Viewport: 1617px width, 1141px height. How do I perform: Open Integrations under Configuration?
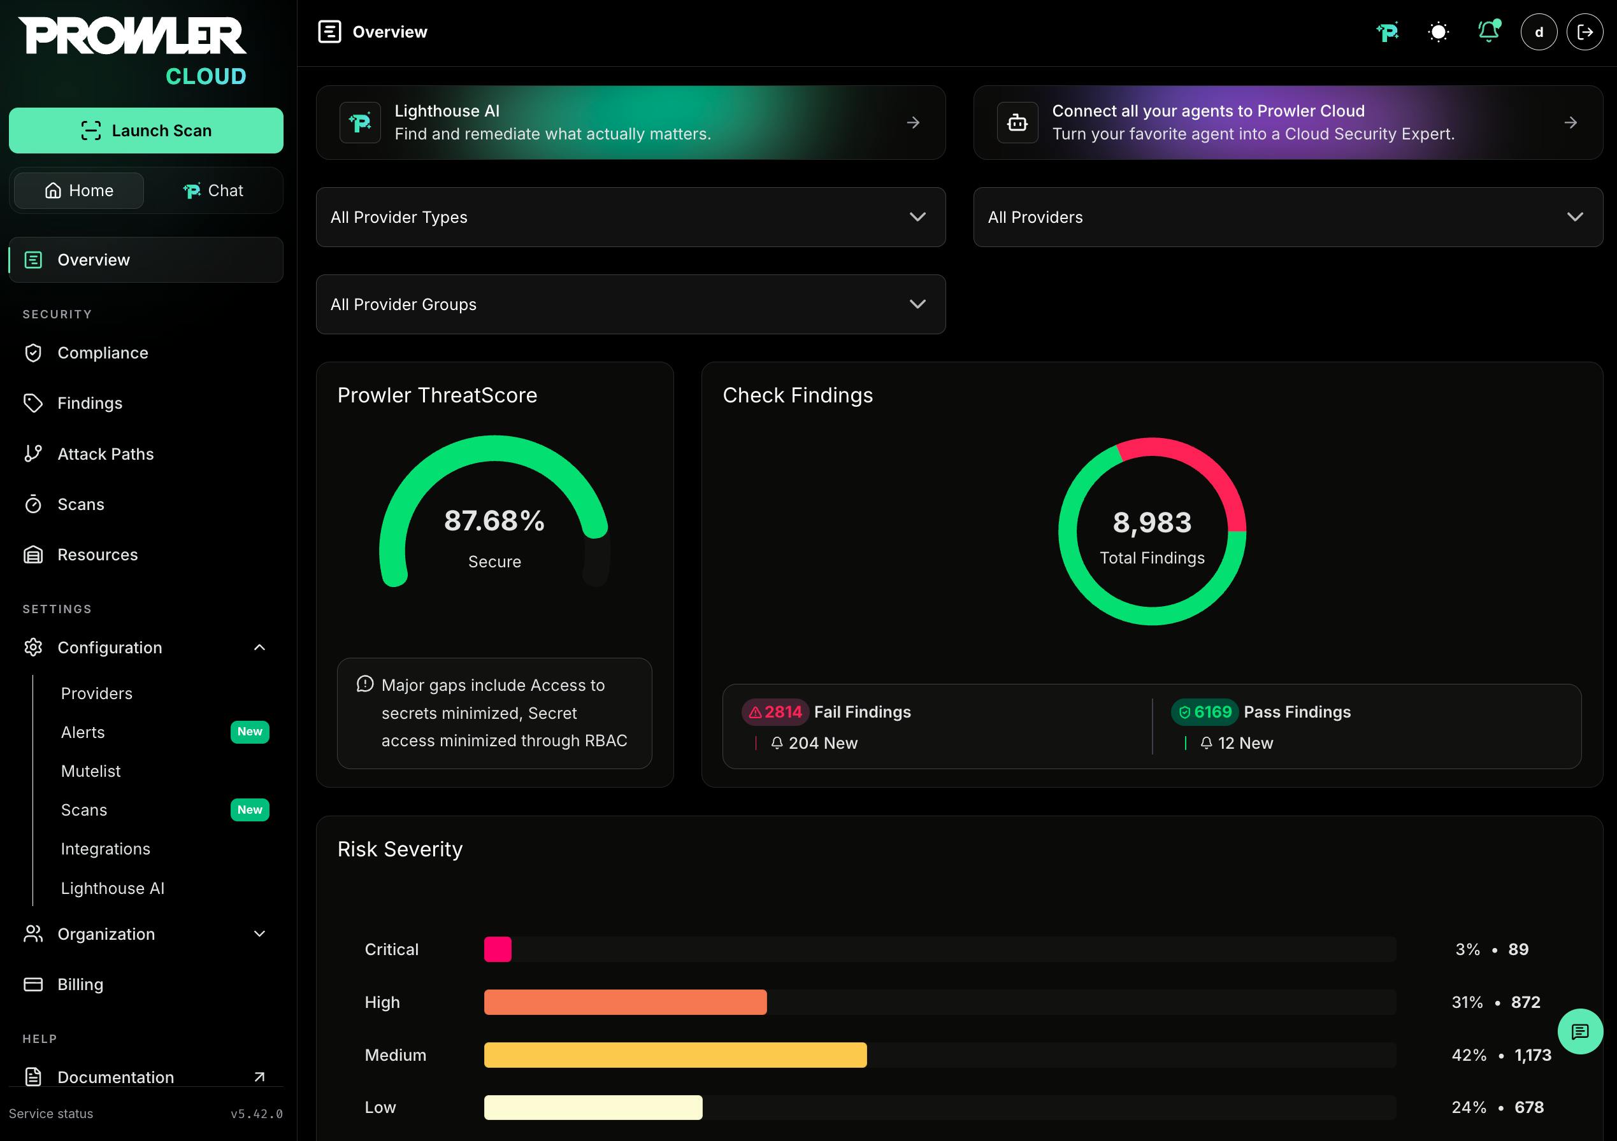click(106, 849)
